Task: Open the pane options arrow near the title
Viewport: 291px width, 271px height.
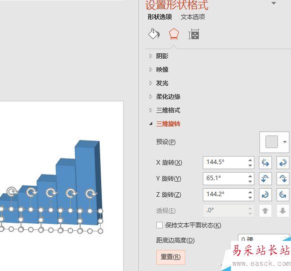Action: [274, 3]
